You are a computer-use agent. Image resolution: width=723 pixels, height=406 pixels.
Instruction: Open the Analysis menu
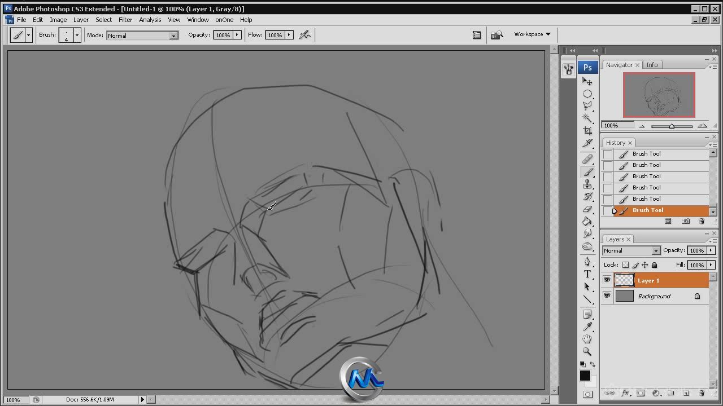click(x=150, y=20)
